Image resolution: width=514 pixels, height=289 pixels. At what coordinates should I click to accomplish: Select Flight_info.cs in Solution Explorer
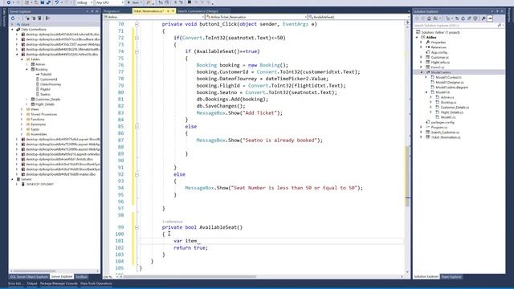tap(440, 63)
